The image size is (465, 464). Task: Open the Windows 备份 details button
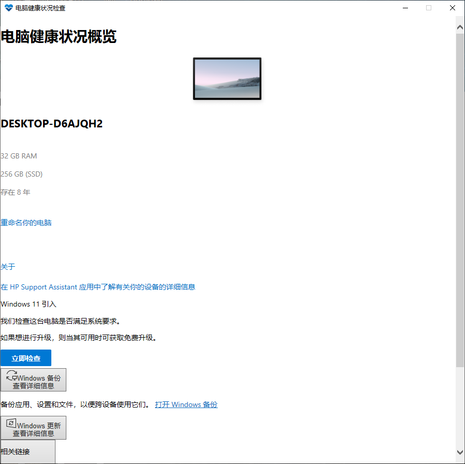[x=33, y=380]
